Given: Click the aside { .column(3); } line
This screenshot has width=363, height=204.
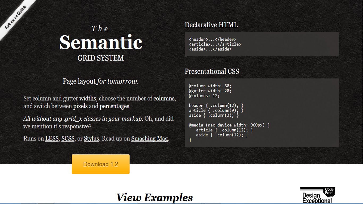Looking at the screenshot, I should [214, 115].
